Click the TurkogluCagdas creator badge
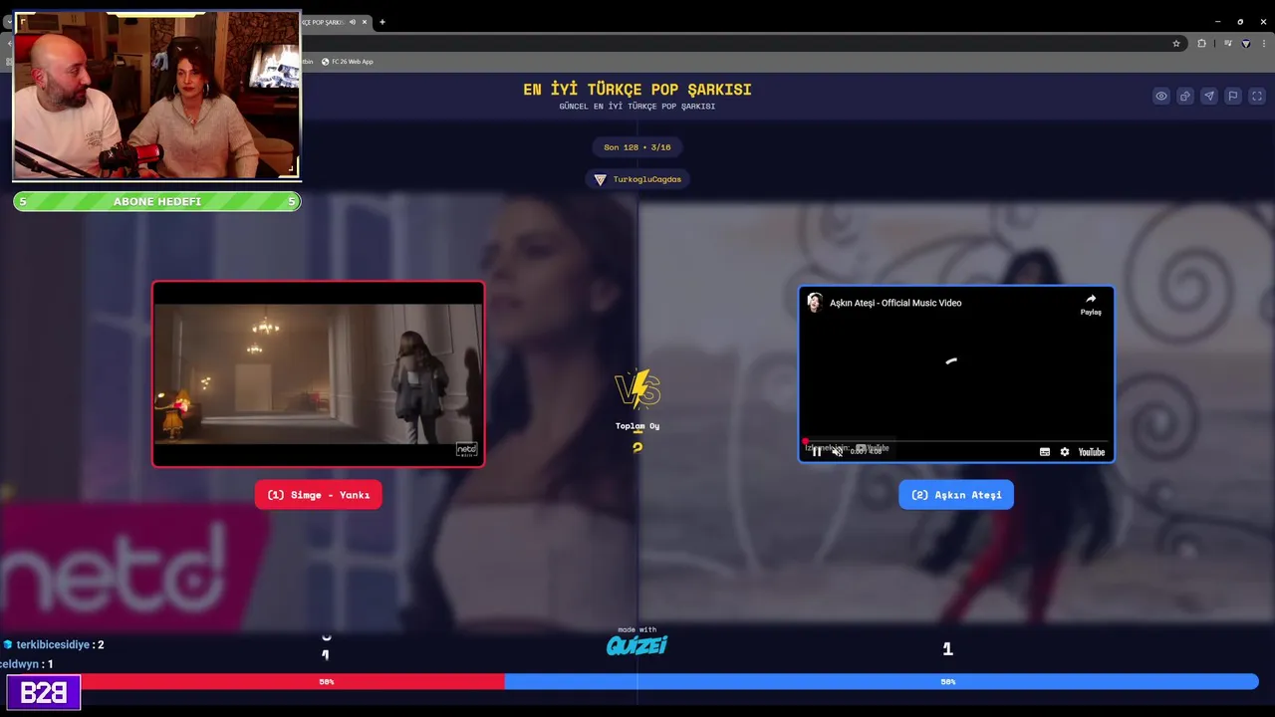 click(637, 179)
